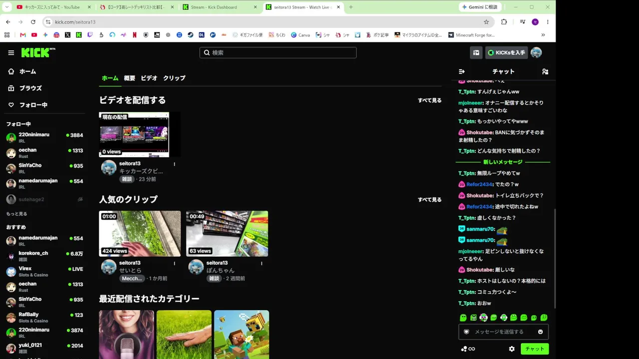Viewport: 639px width, 359px height.
Task: Open the browser media controls icon
Action: coord(522,22)
